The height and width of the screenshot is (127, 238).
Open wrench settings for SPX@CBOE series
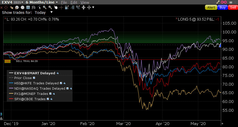click(x=51, y=99)
